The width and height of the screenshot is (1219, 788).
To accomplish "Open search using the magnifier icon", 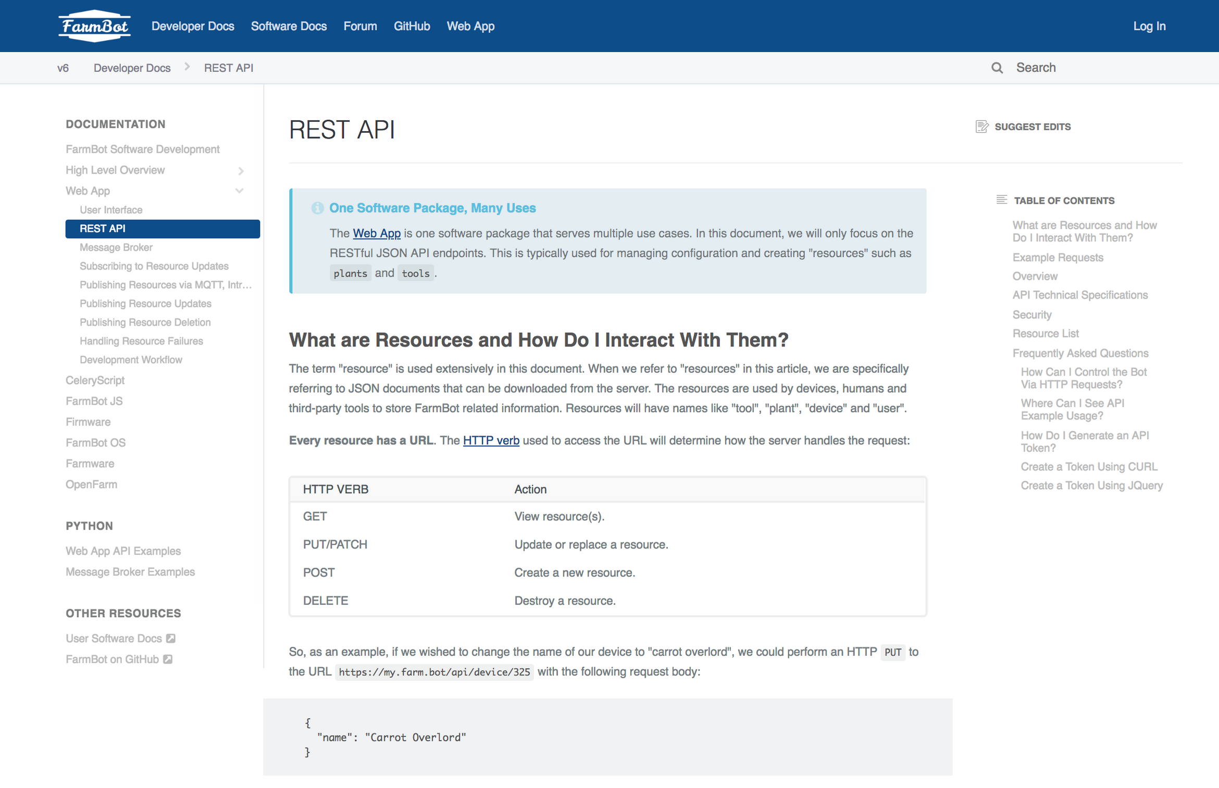I will (997, 68).
